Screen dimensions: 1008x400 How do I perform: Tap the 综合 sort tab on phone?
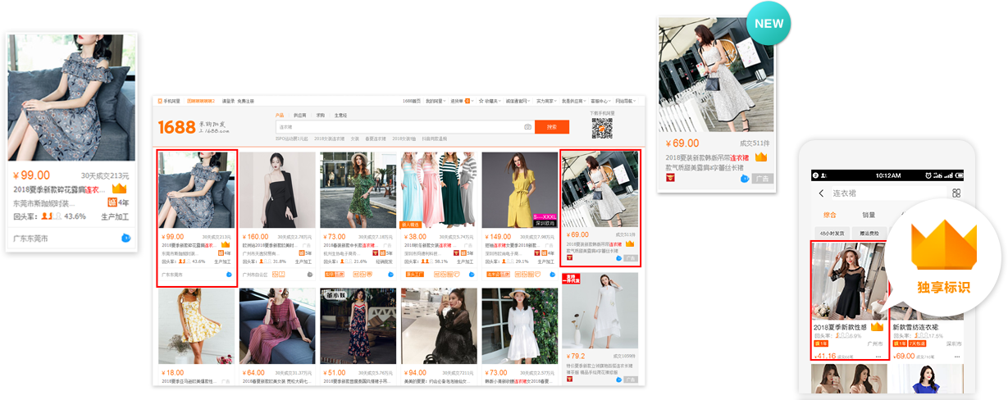(830, 215)
